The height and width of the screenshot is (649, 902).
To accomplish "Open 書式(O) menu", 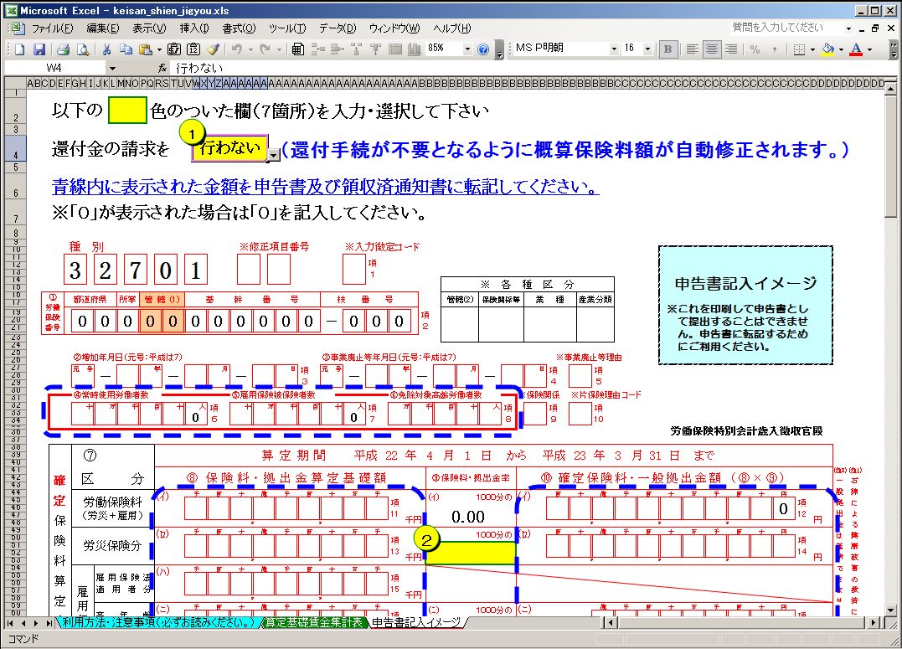I will click(239, 28).
